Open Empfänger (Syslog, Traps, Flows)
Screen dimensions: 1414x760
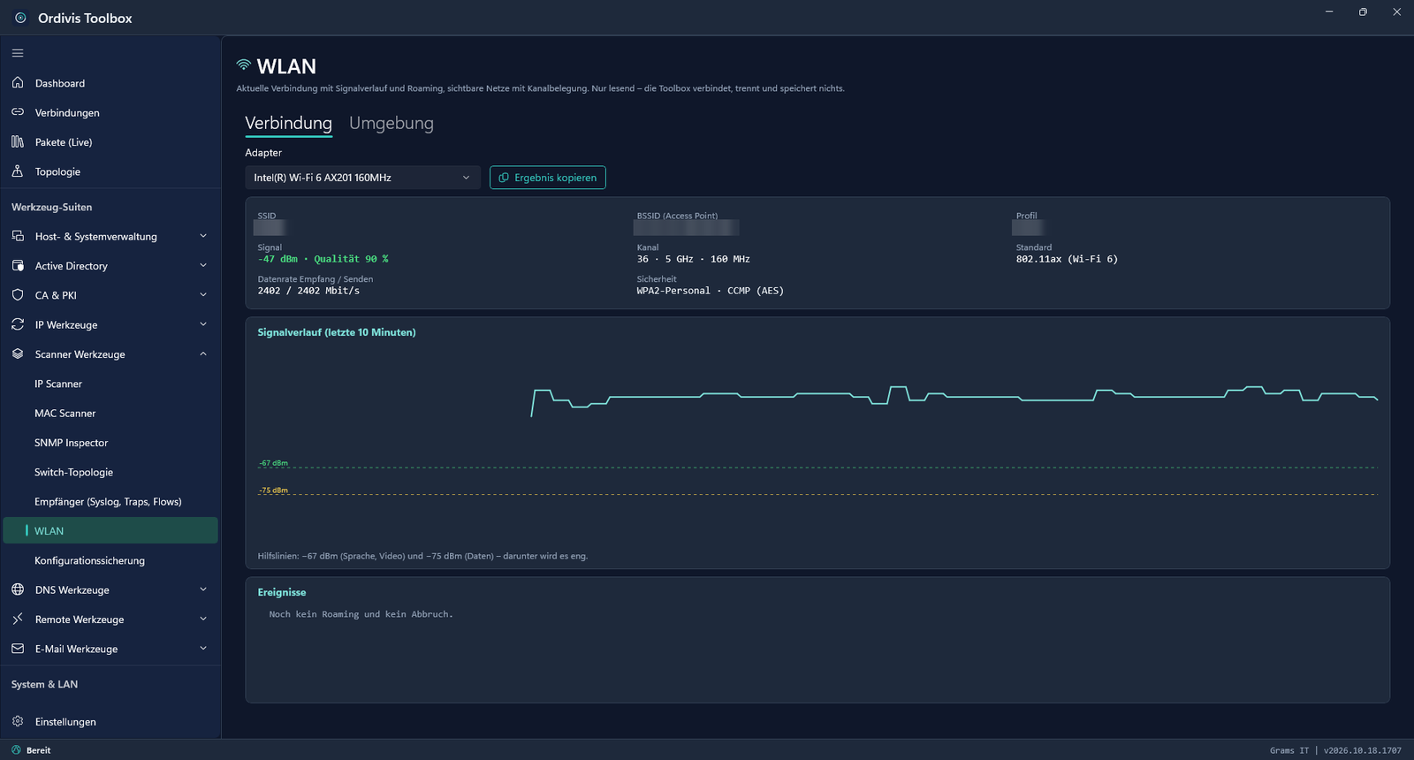pos(110,501)
